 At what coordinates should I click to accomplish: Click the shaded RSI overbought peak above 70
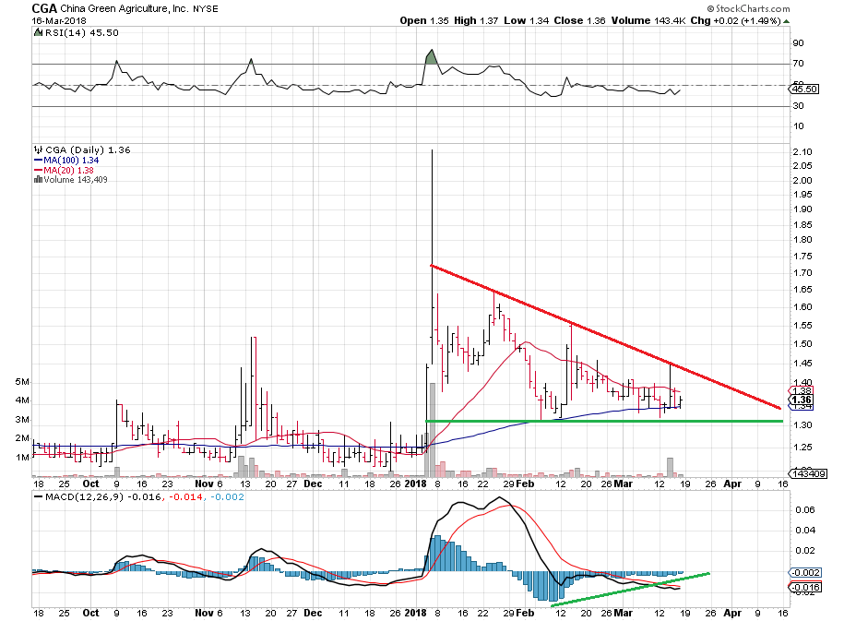coord(431,57)
